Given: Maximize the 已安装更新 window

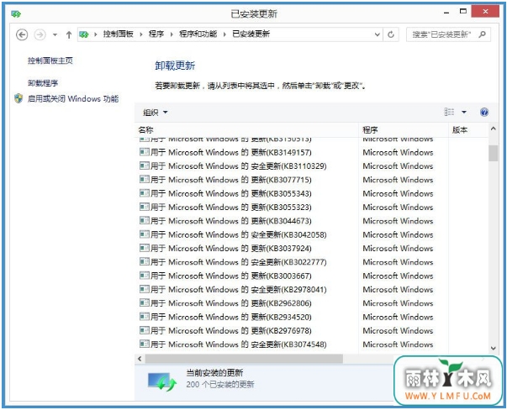Looking at the screenshot, I should (463, 12).
